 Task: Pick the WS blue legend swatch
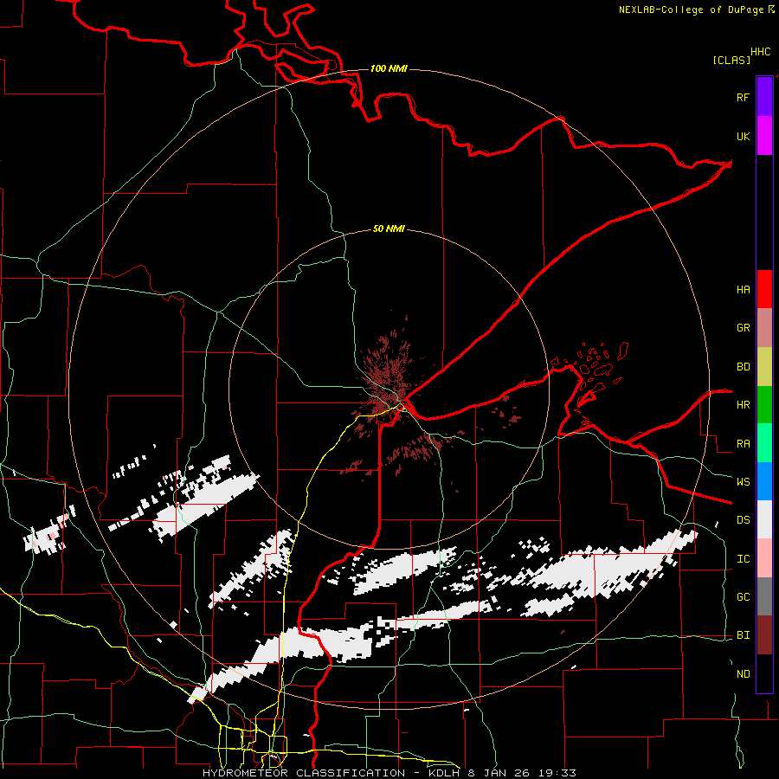point(764,481)
